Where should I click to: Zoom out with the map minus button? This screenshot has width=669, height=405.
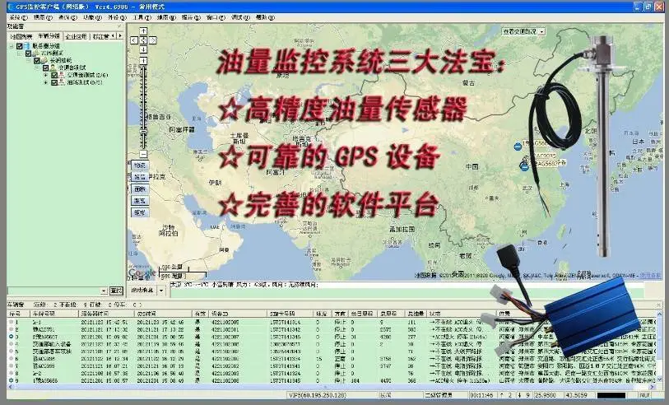coord(143,154)
